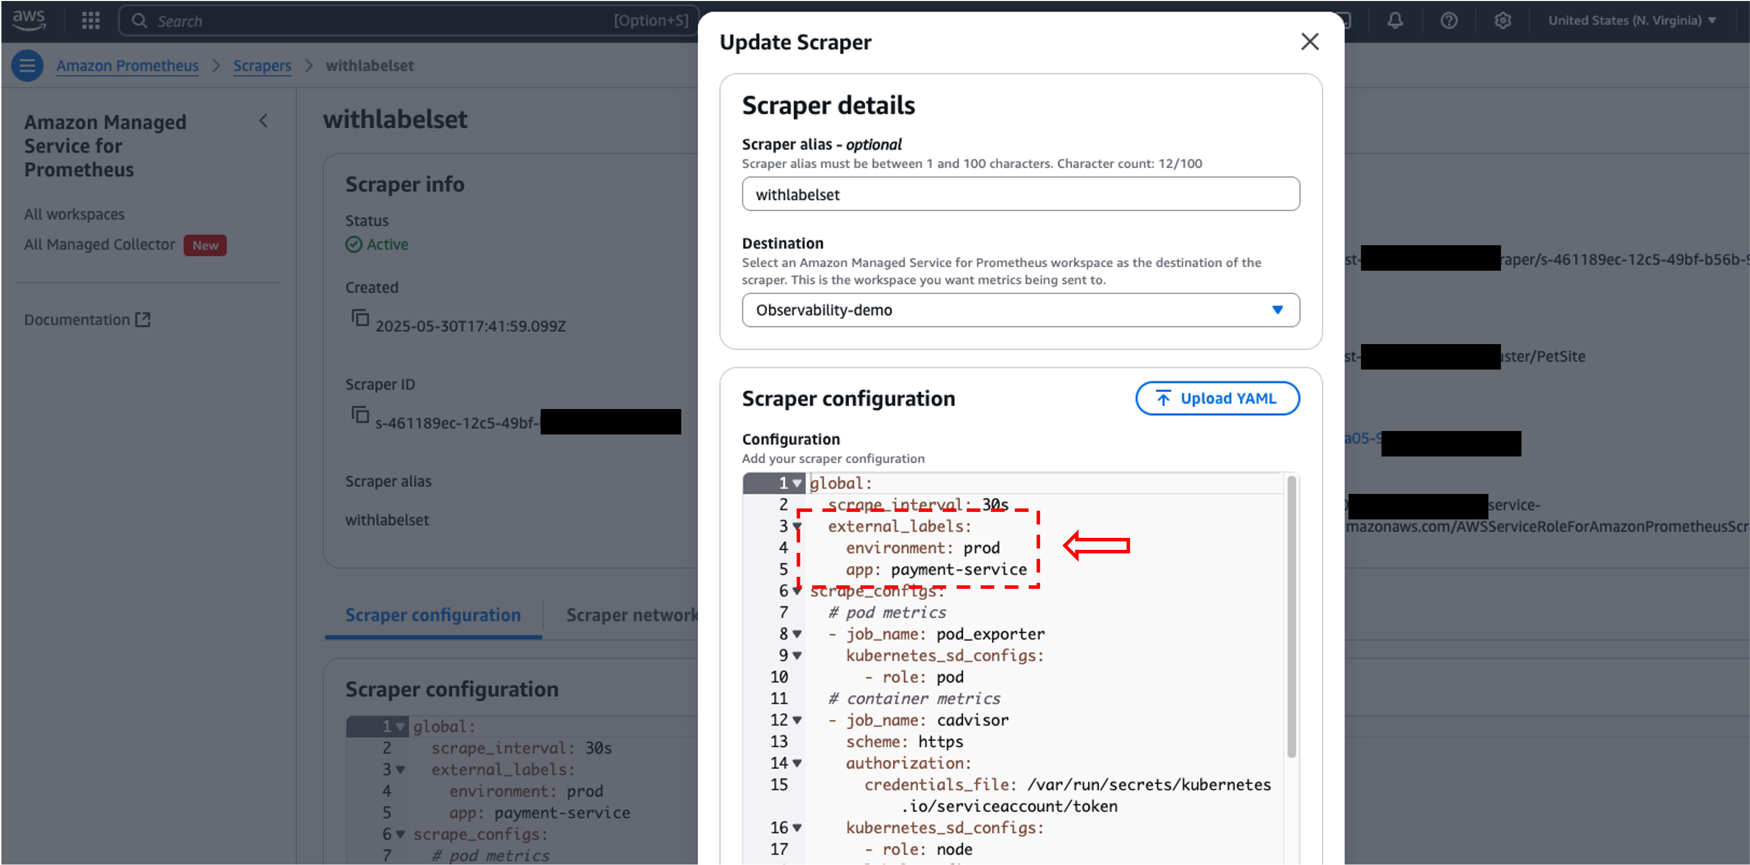Viewport: 1750px width, 865px height.
Task: Switch to the Scraper networking tab
Action: tap(632, 614)
